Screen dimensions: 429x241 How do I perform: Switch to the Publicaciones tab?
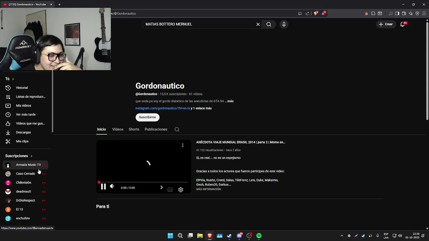(156, 129)
